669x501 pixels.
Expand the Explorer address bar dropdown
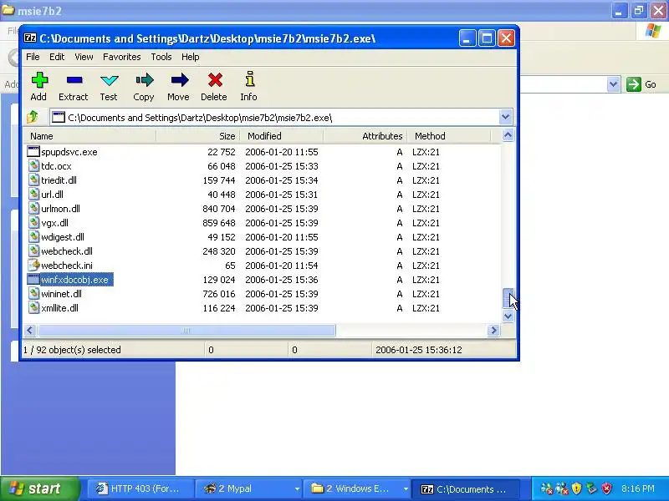[x=613, y=84]
